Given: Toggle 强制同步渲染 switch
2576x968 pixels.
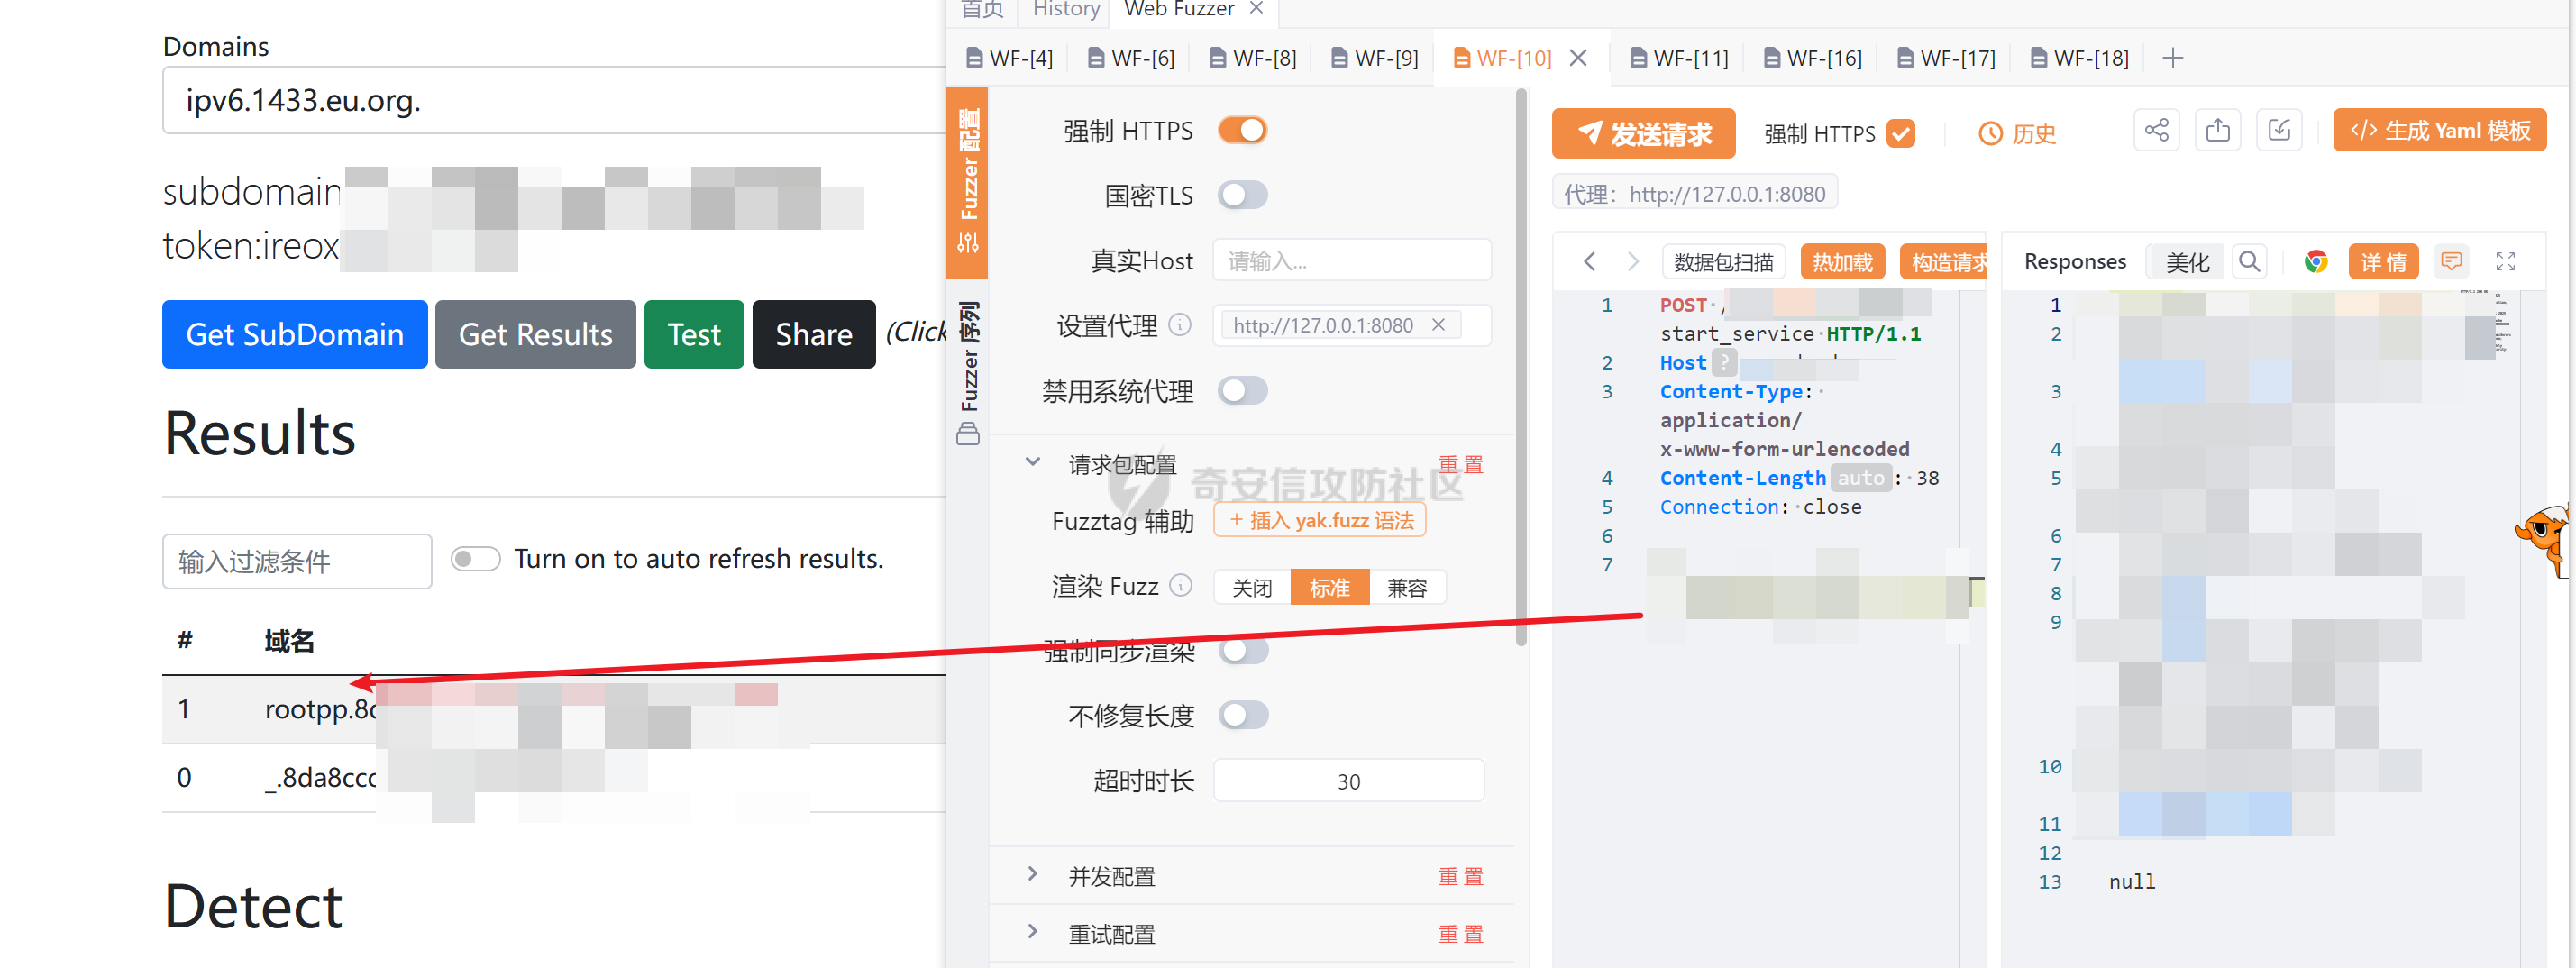Looking at the screenshot, I should pyautogui.click(x=1244, y=651).
